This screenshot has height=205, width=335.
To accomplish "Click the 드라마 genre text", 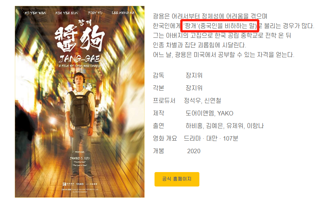I will coord(192,138).
